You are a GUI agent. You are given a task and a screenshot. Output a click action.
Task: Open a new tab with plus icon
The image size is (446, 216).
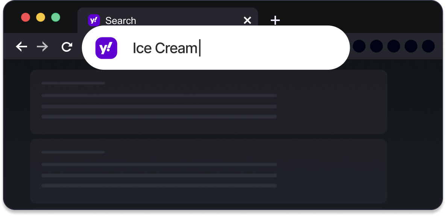click(275, 20)
